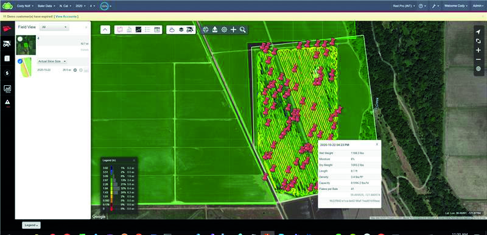Show the line chart view

[139, 29]
